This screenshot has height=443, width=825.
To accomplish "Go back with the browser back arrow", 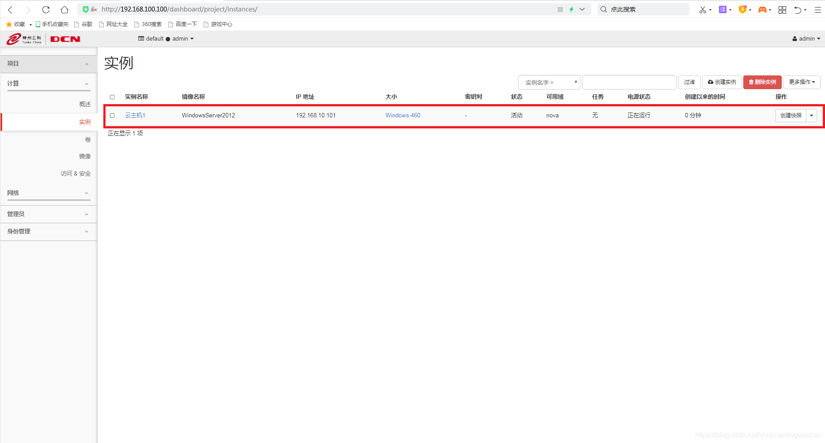I will pos(11,9).
